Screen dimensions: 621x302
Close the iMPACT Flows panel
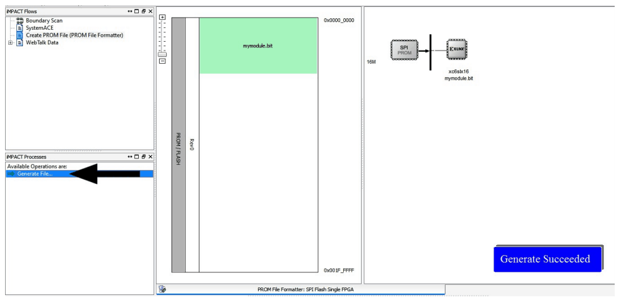tap(150, 11)
